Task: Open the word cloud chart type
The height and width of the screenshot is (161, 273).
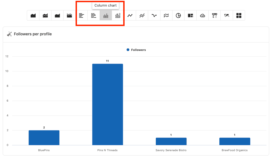Action: click(x=202, y=16)
